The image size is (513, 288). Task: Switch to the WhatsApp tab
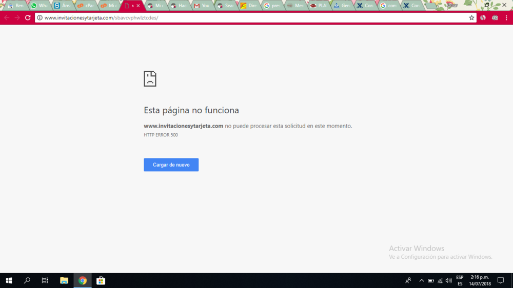39,6
